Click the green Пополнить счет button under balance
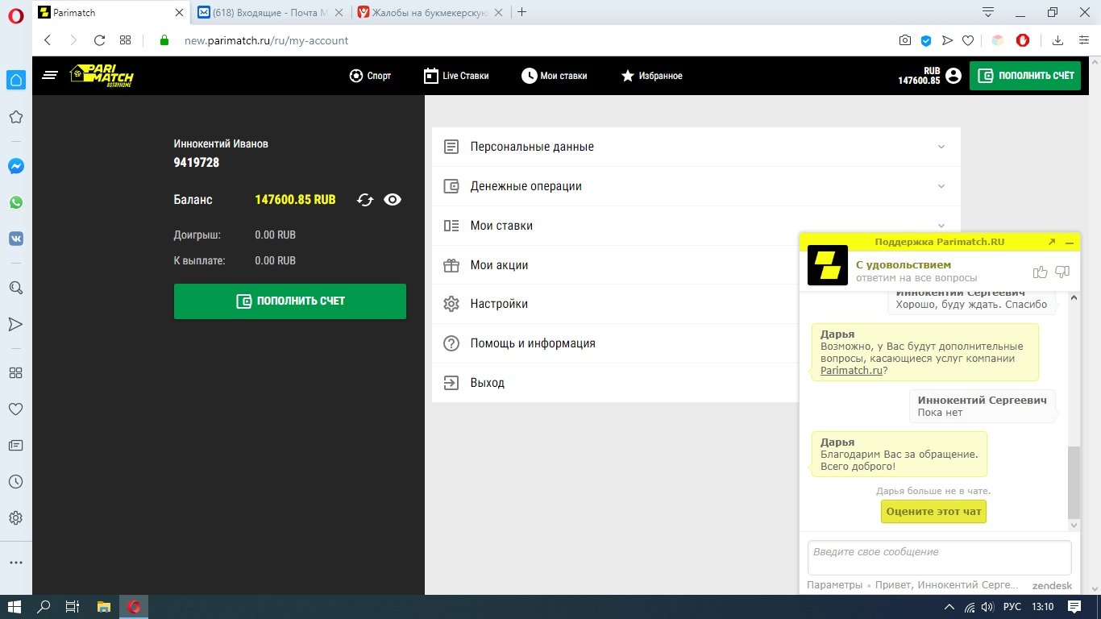Image resolution: width=1101 pixels, height=619 pixels. pyautogui.click(x=290, y=301)
